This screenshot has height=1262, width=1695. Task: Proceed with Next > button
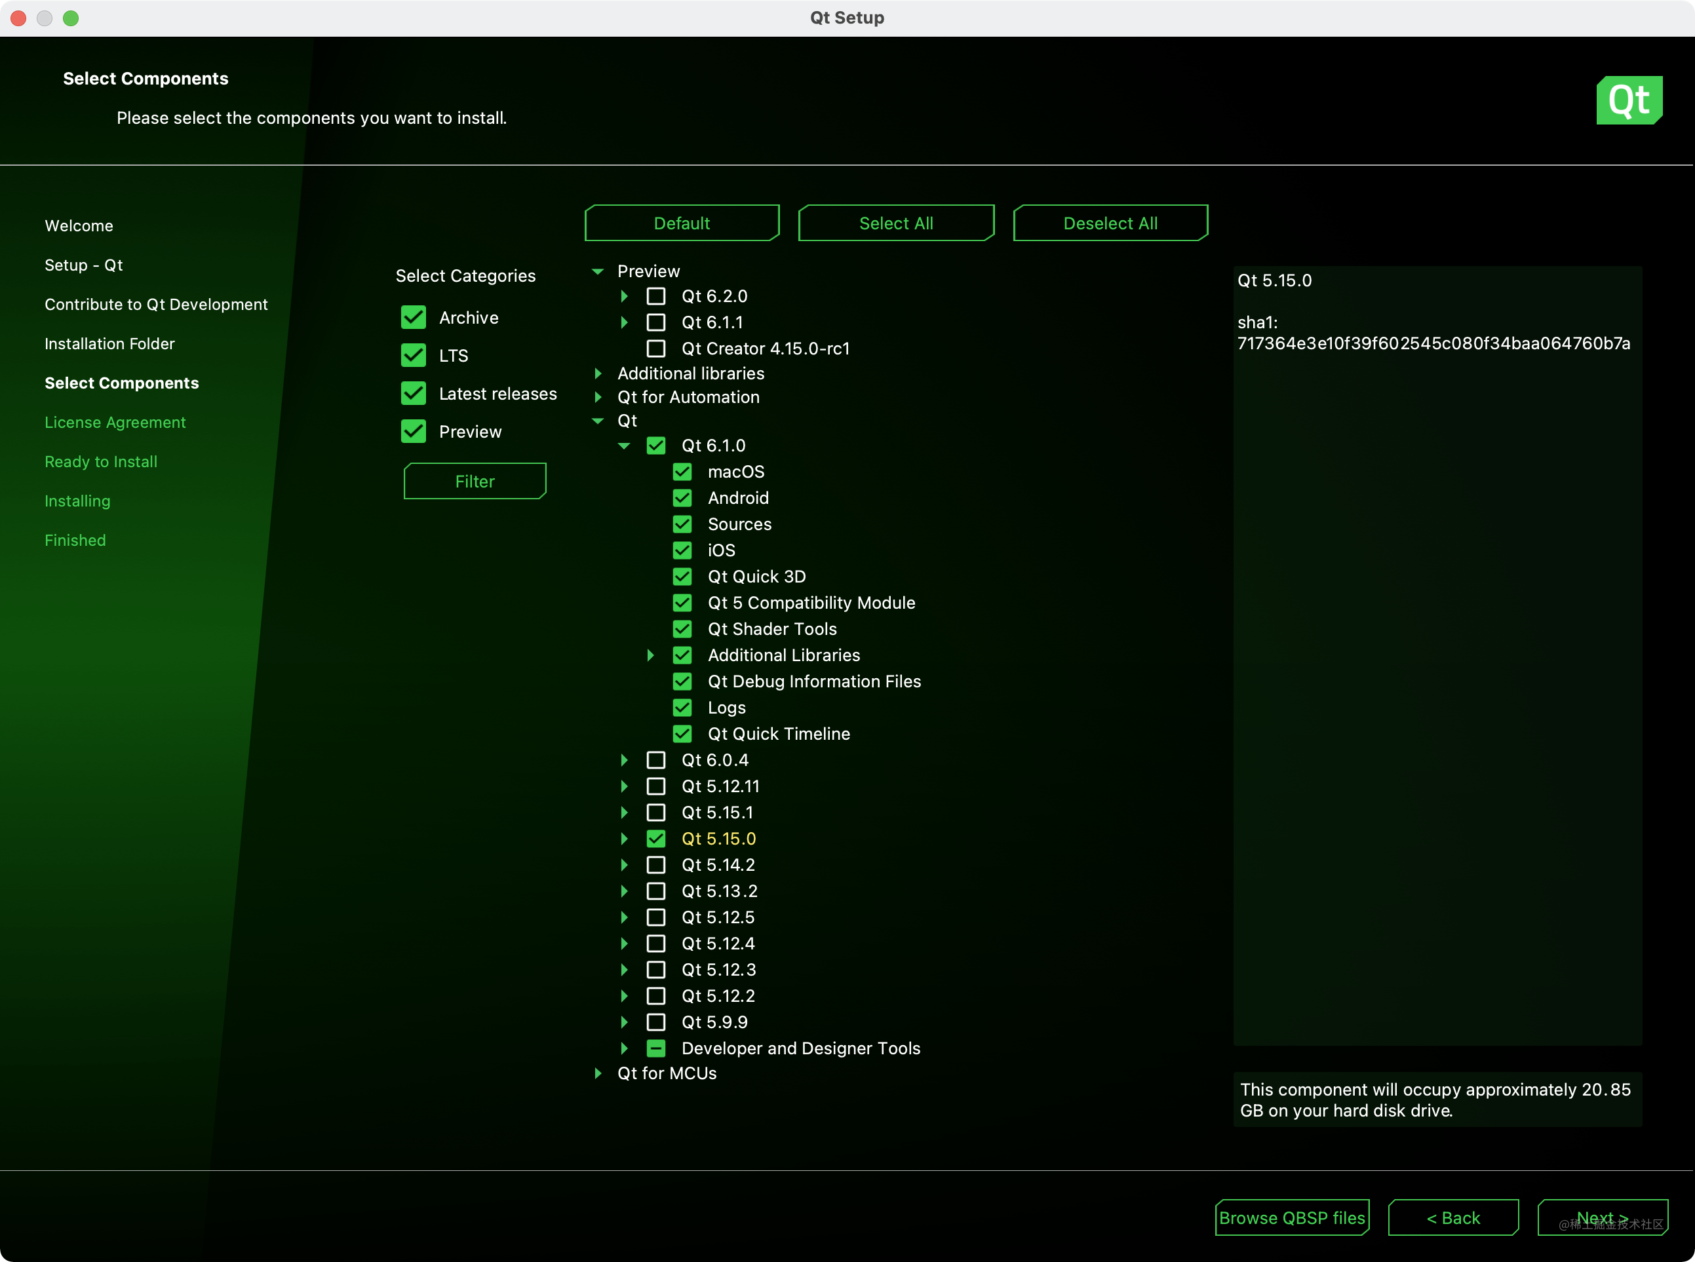tap(1603, 1217)
